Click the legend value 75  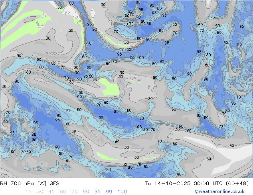pyautogui.click(x=74, y=192)
